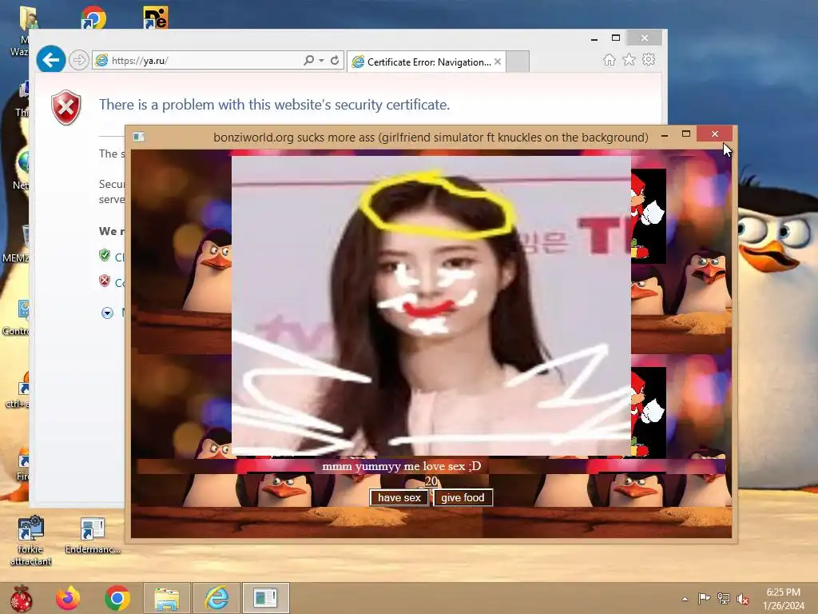The width and height of the screenshot is (818, 614).
Task: Open Chrome desktop shortcut at top
Action: click(93, 17)
